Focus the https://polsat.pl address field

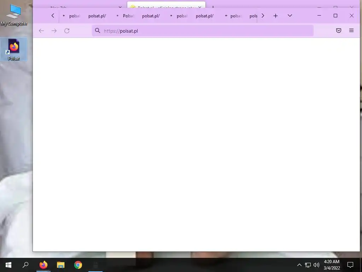pos(203,31)
